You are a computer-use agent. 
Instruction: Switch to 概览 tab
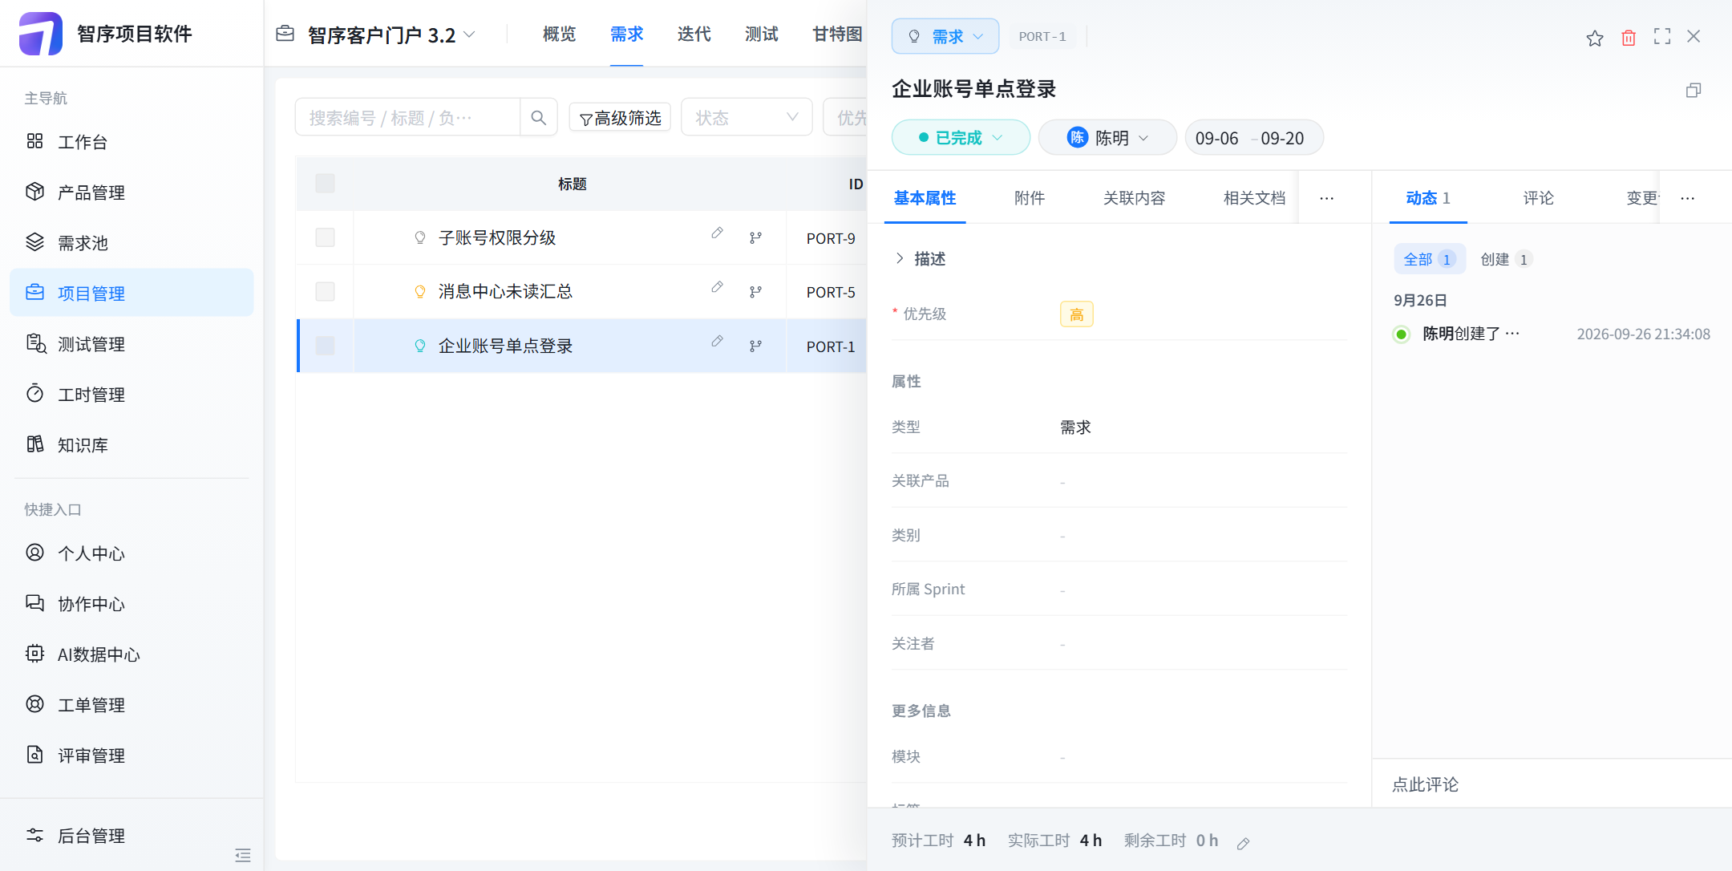tap(559, 34)
